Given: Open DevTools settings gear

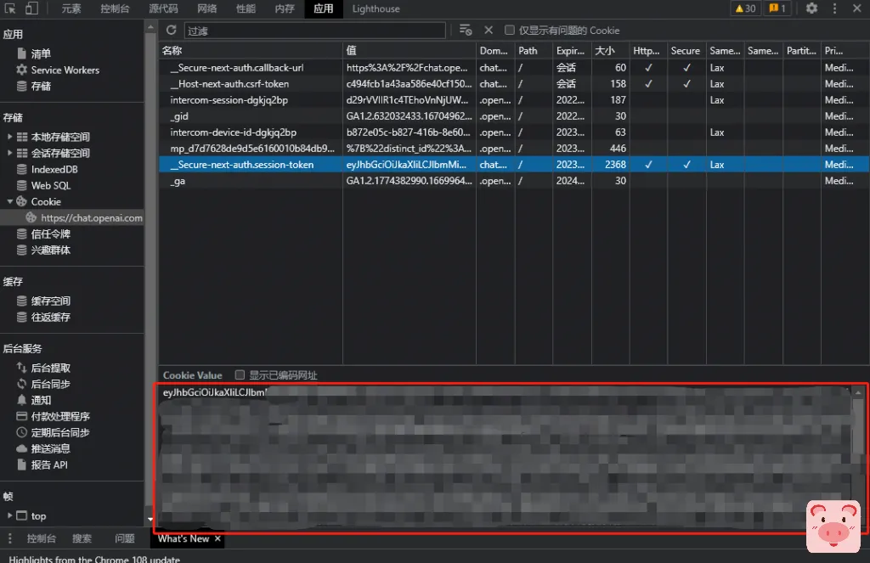Looking at the screenshot, I should [811, 8].
